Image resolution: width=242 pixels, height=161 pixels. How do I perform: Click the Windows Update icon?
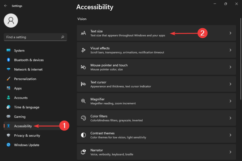point(8,145)
